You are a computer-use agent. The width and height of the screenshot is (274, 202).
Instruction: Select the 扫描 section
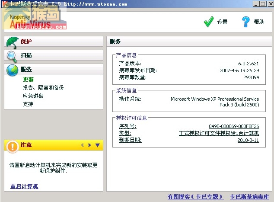pyautogui.click(x=54, y=55)
